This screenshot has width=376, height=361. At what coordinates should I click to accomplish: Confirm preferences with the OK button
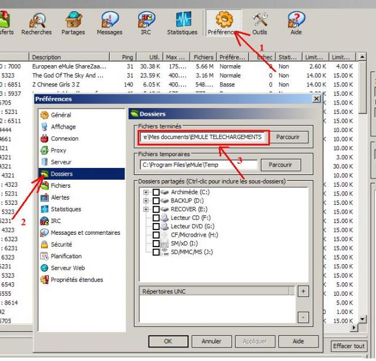click(x=168, y=341)
